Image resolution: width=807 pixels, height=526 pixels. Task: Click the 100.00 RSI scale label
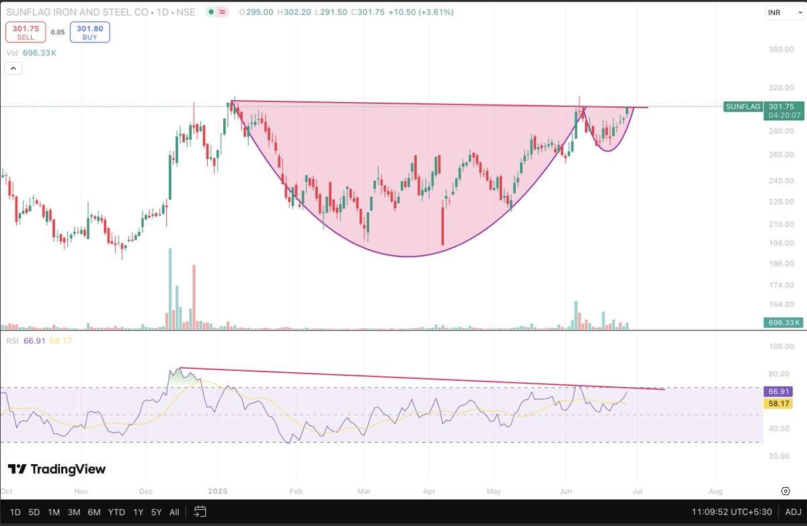781,347
